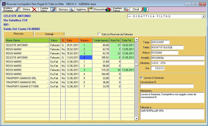
Task: Click the application icon in title bar
Action: 4,4
